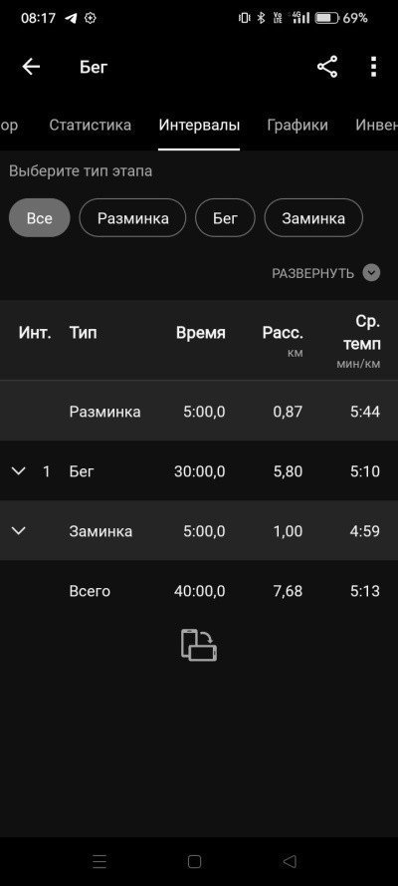Tap the rotate device landscape icon
Viewport: 398px width, 886px height.
pos(199,645)
